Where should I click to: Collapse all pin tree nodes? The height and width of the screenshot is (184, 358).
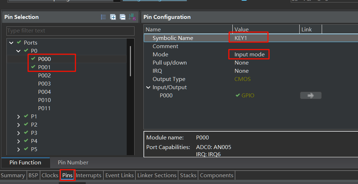(x=123, y=17)
